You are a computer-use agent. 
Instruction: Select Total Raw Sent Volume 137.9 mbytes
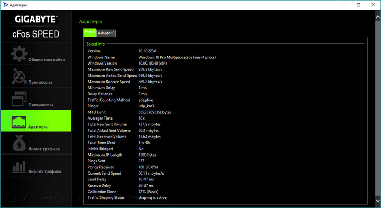pyautogui.click(x=149, y=124)
